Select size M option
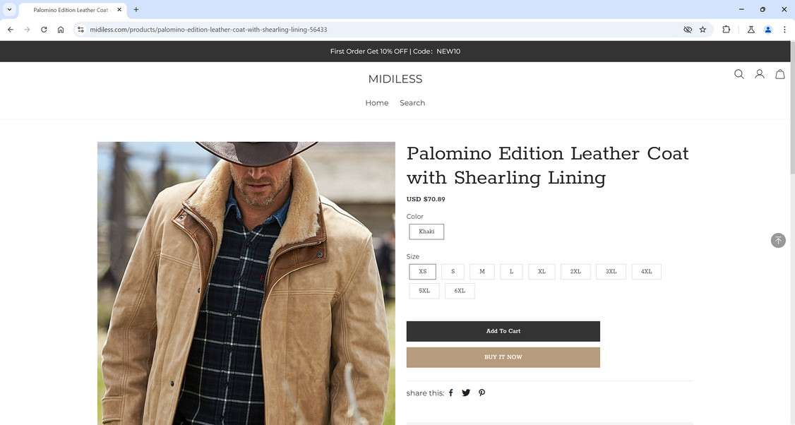795x425 pixels. 482,272
